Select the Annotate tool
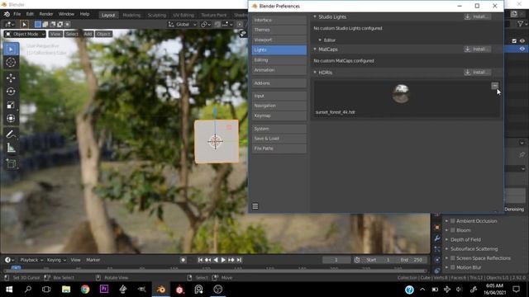Screen dimensions: 529x297 click(11, 134)
